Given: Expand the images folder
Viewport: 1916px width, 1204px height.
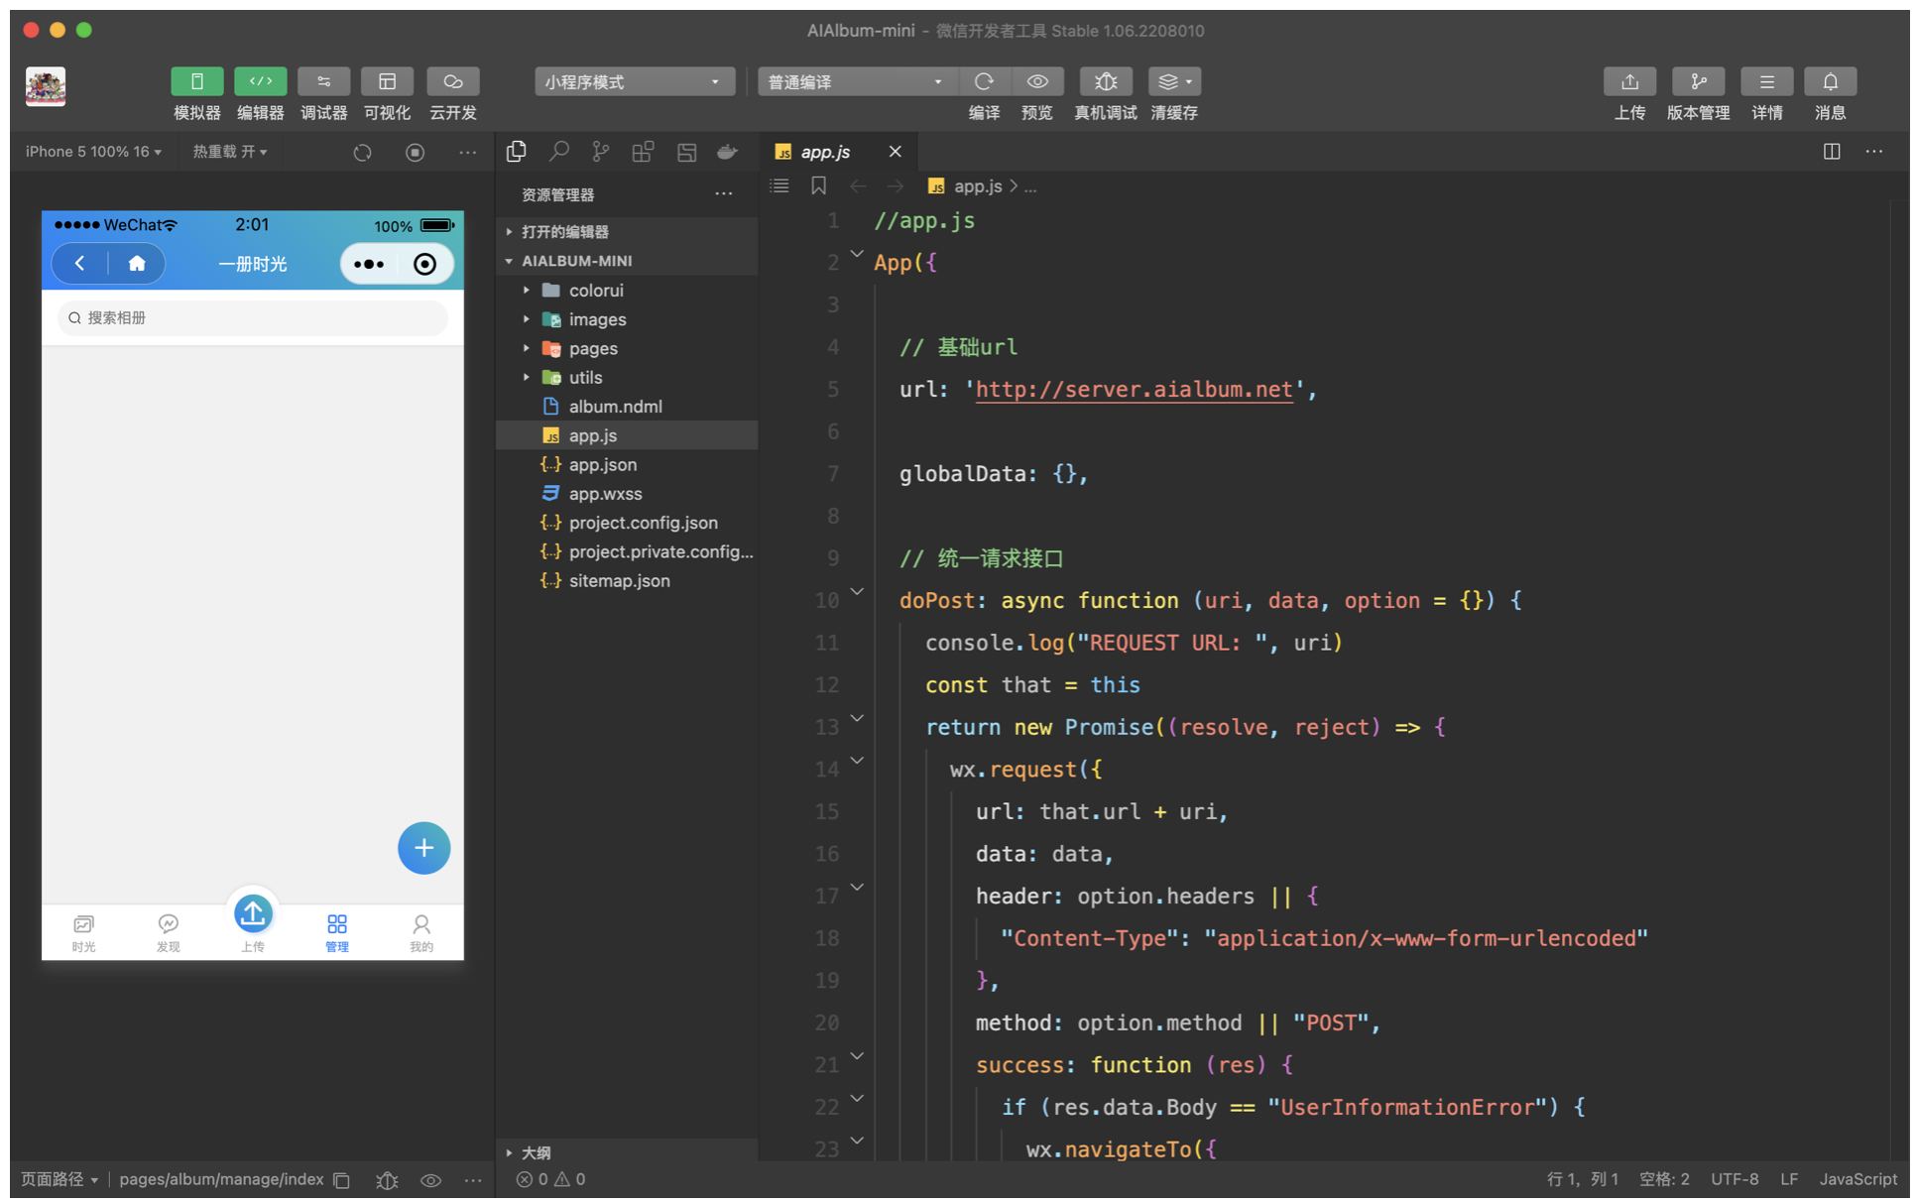Looking at the screenshot, I should (627, 319).
